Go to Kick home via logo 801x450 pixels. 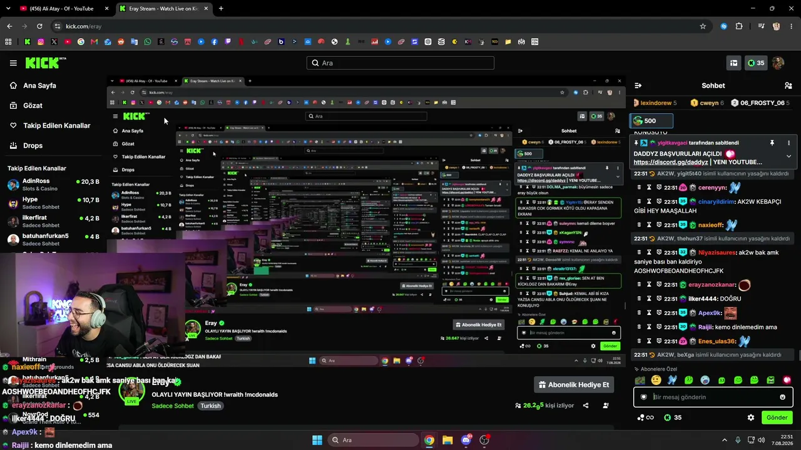46,62
